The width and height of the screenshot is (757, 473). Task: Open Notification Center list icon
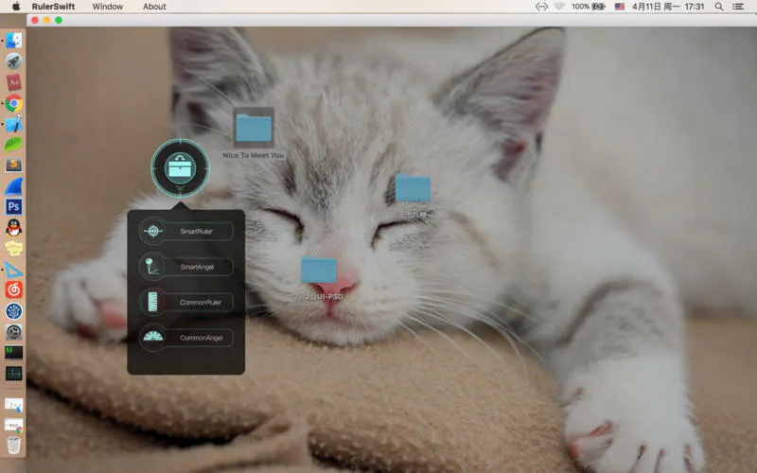coord(738,7)
